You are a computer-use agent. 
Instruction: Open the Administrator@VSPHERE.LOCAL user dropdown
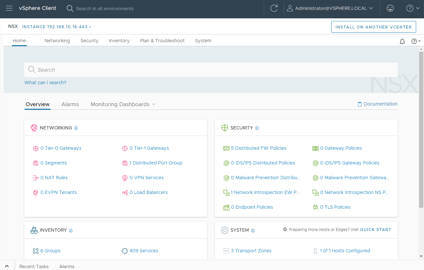(330, 8)
